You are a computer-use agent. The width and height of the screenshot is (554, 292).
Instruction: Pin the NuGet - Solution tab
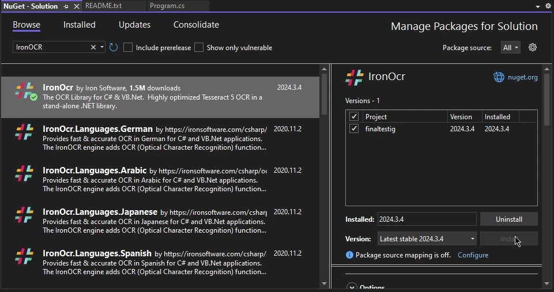pos(66,6)
